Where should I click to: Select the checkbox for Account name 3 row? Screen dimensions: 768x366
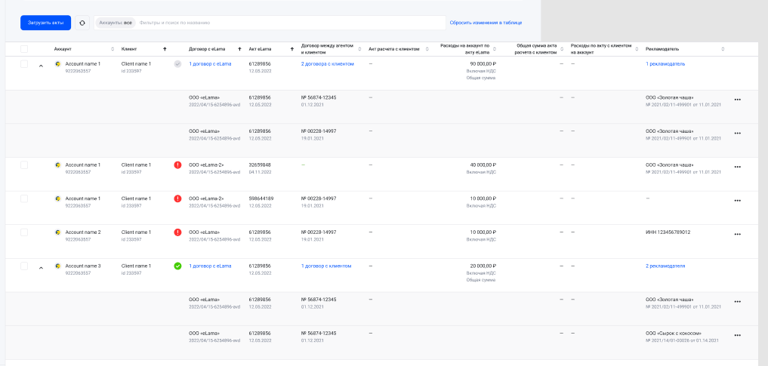coord(24,266)
